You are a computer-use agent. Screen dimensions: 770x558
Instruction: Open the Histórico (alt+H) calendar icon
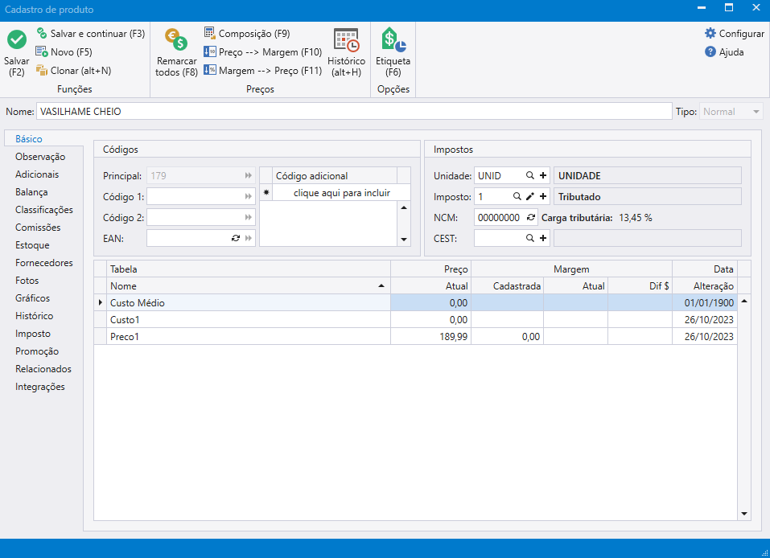click(x=346, y=39)
